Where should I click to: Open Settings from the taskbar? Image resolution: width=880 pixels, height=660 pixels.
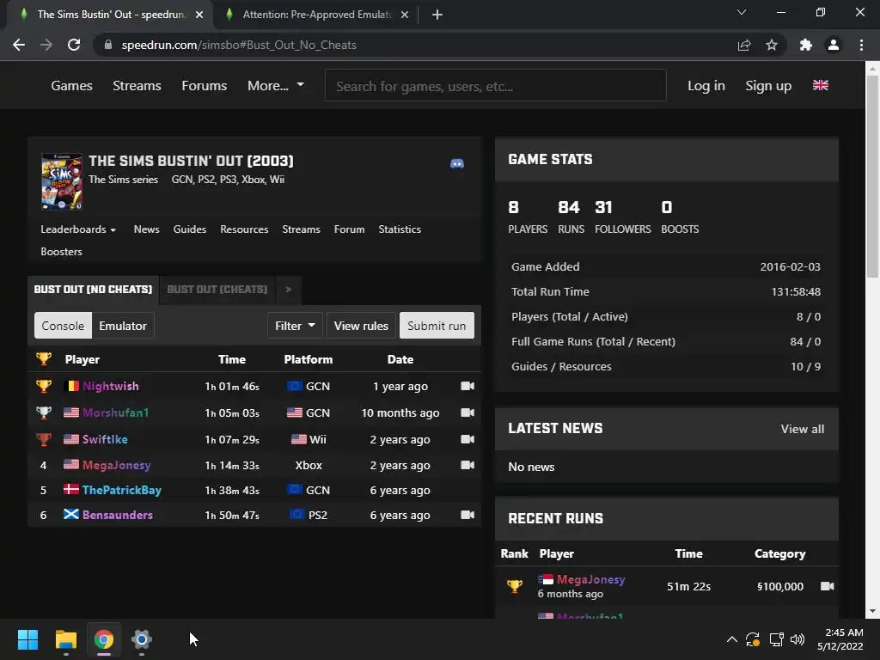(142, 639)
